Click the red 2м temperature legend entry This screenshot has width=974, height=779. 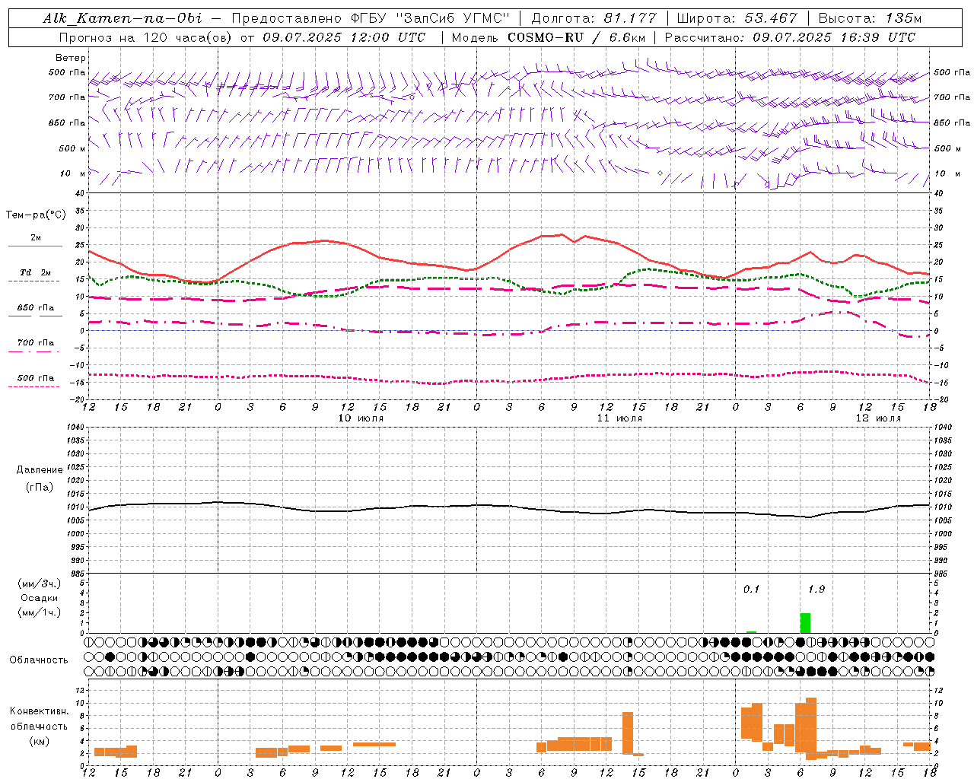[35, 240]
